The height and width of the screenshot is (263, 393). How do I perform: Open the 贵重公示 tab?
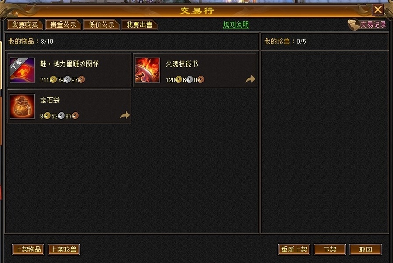point(63,25)
